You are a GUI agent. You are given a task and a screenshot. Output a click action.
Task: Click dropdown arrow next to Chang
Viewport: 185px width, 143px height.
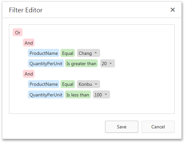click(96, 53)
